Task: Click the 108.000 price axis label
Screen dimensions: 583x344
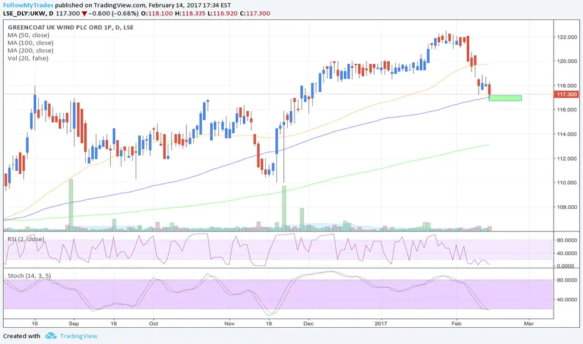Action: tap(567, 207)
